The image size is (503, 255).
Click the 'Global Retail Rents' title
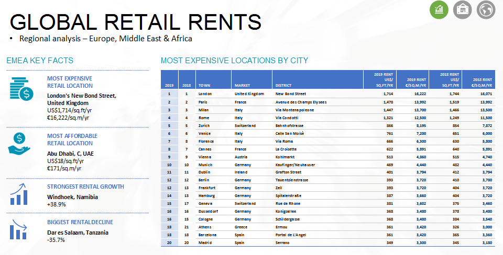pos(136,21)
